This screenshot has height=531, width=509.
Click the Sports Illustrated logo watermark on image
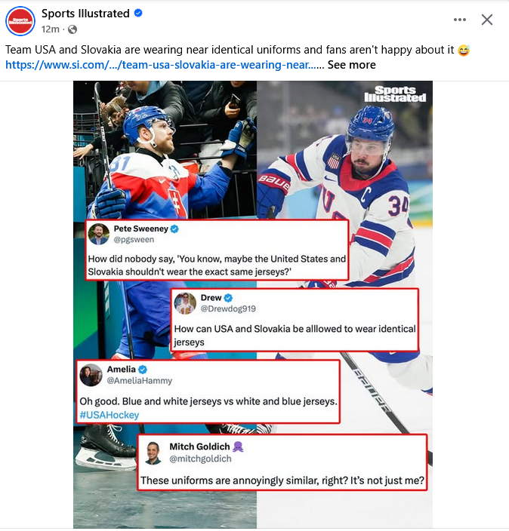point(395,94)
